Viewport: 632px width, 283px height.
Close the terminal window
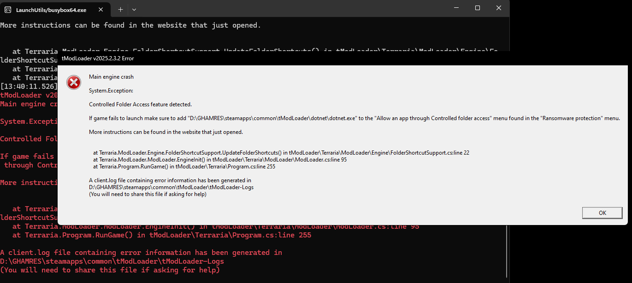(x=499, y=8)
